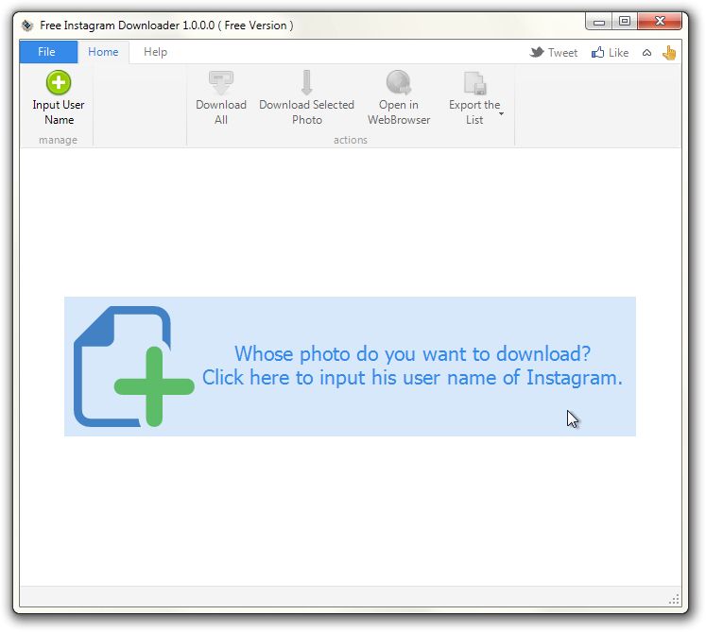This screenshot has height=632, width=706.
Task: Share via the Tweet bird icon
Action: [537, 53]
